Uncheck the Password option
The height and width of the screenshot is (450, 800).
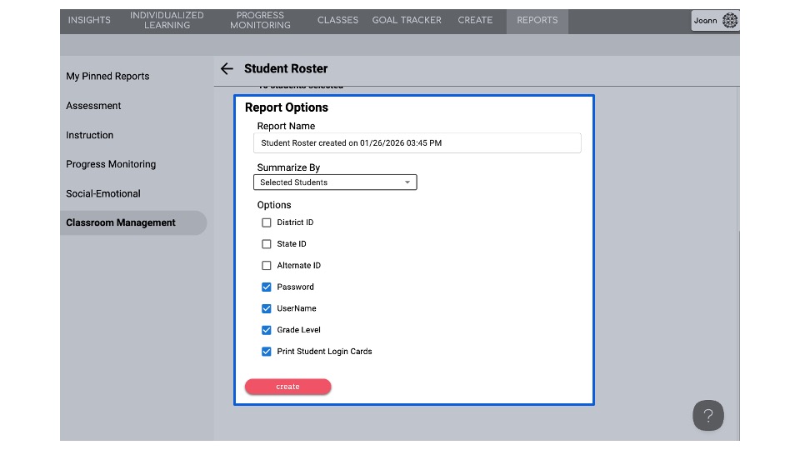(267, 287)
